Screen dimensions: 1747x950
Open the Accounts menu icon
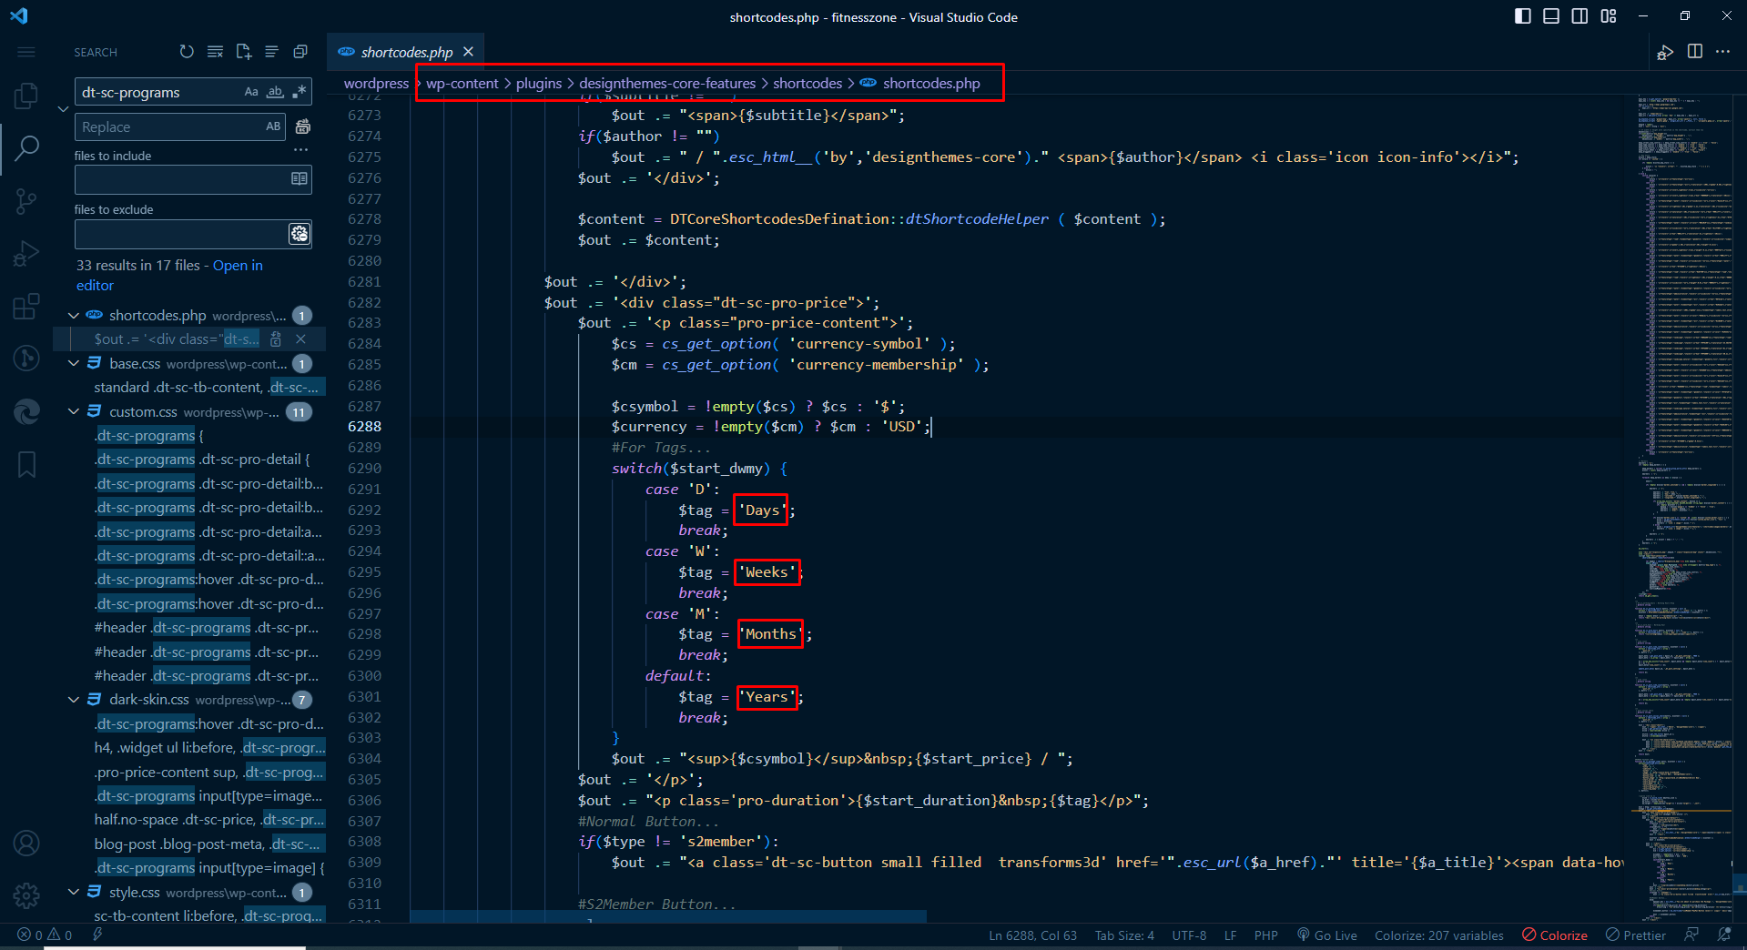[26, 844]
